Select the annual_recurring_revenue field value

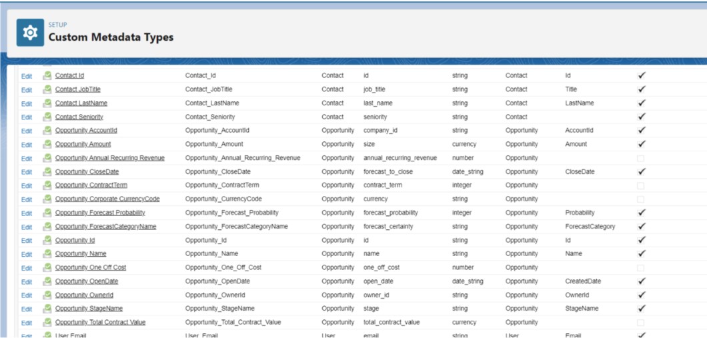point(400,158)
